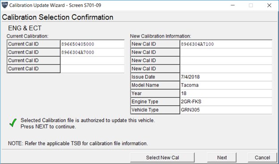Click the Issue Date value 7/4/2018
This screenshot has height=164, width=279.
[x=226, y=77]
